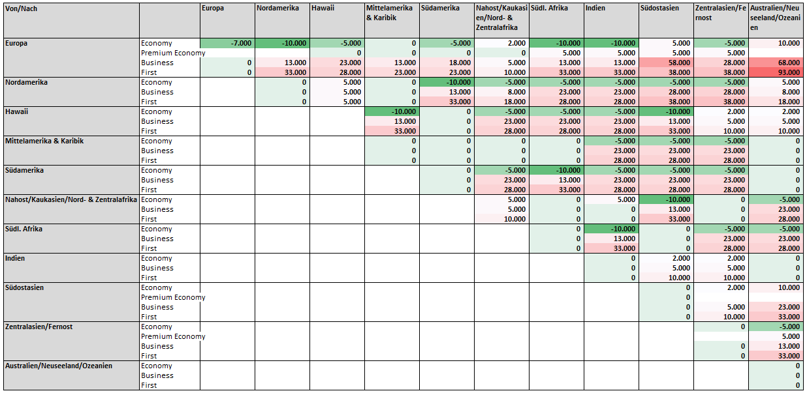Click the Indien row label
This screenshot has height=393, width=807.
[x=71, y=268]
